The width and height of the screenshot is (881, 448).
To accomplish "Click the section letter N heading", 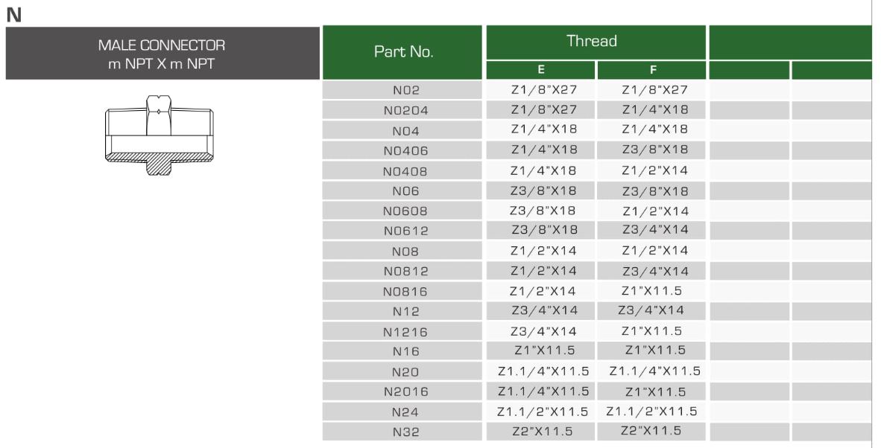I will coord(13,14).
